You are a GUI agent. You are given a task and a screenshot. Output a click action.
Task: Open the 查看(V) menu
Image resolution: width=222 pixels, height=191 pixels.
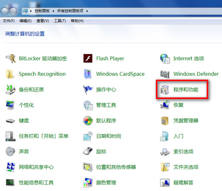[43, 21]
